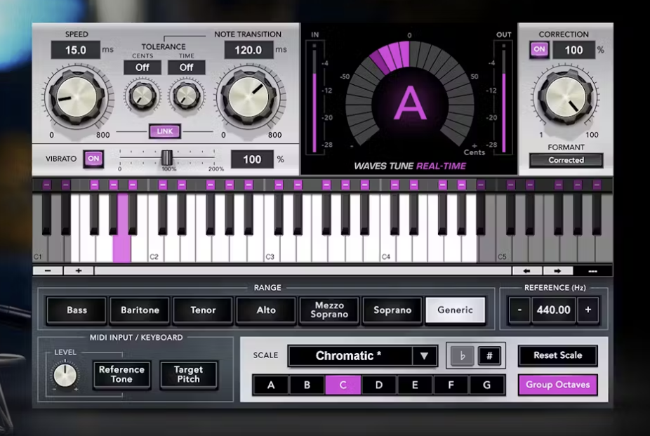Click the keyboard zoom out minus button
Viewport: 650px width, 436px height.
[48, 270]
